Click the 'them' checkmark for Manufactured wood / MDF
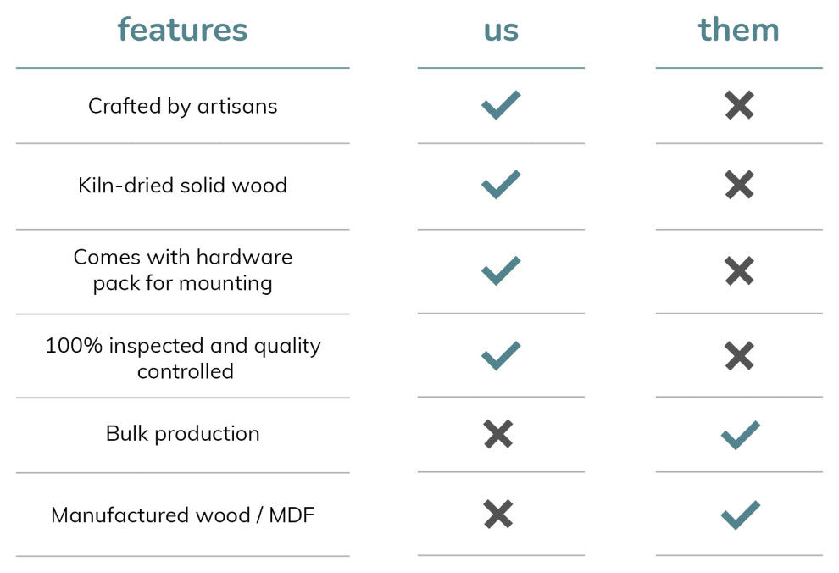Viewport: 839px width, 573px height. coord(741,515)
